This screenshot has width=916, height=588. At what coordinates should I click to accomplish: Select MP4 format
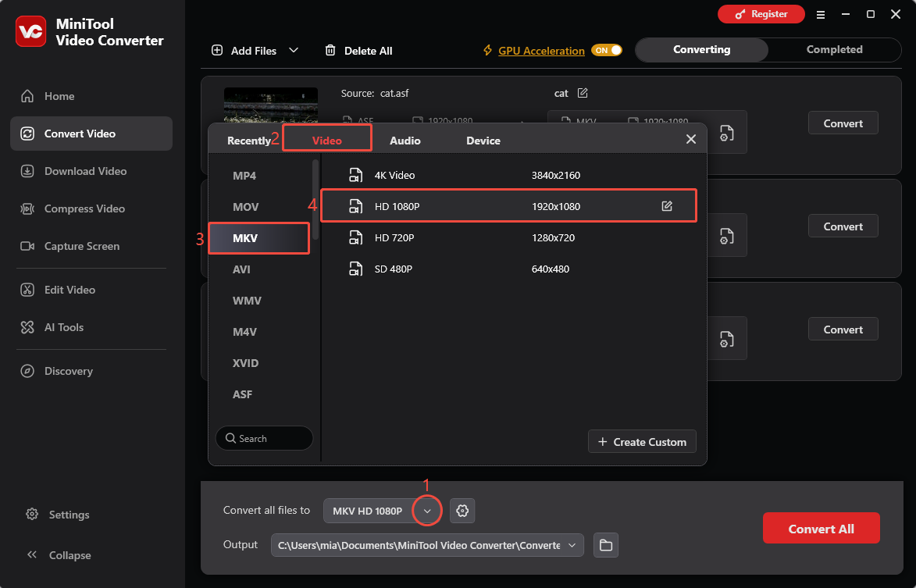pyautogui.click(x=259, y=176)
